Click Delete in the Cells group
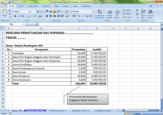 pyautogui.click(x=128, y=14)
